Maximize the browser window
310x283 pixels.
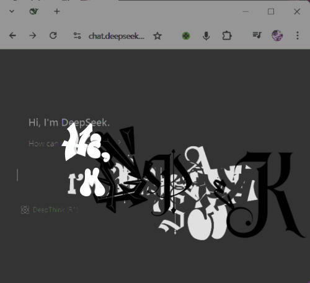271,12
